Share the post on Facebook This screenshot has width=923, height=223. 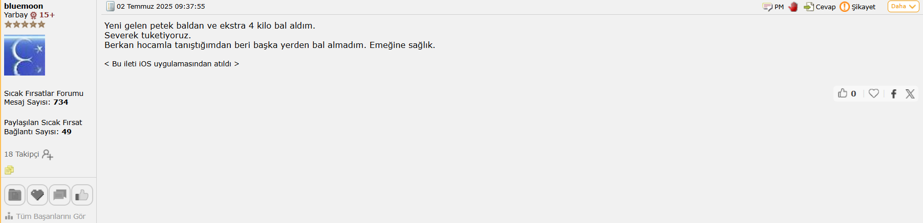click(894, 94)
